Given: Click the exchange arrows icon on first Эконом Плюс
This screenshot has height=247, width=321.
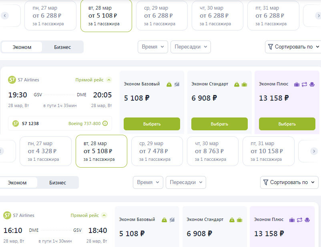Looking at the screenshot, I should 304,84.
